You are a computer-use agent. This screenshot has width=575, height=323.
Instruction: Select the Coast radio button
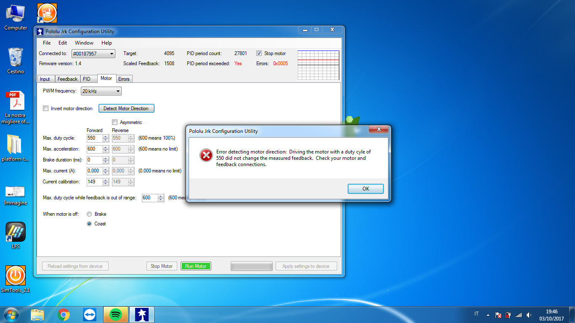89,224
